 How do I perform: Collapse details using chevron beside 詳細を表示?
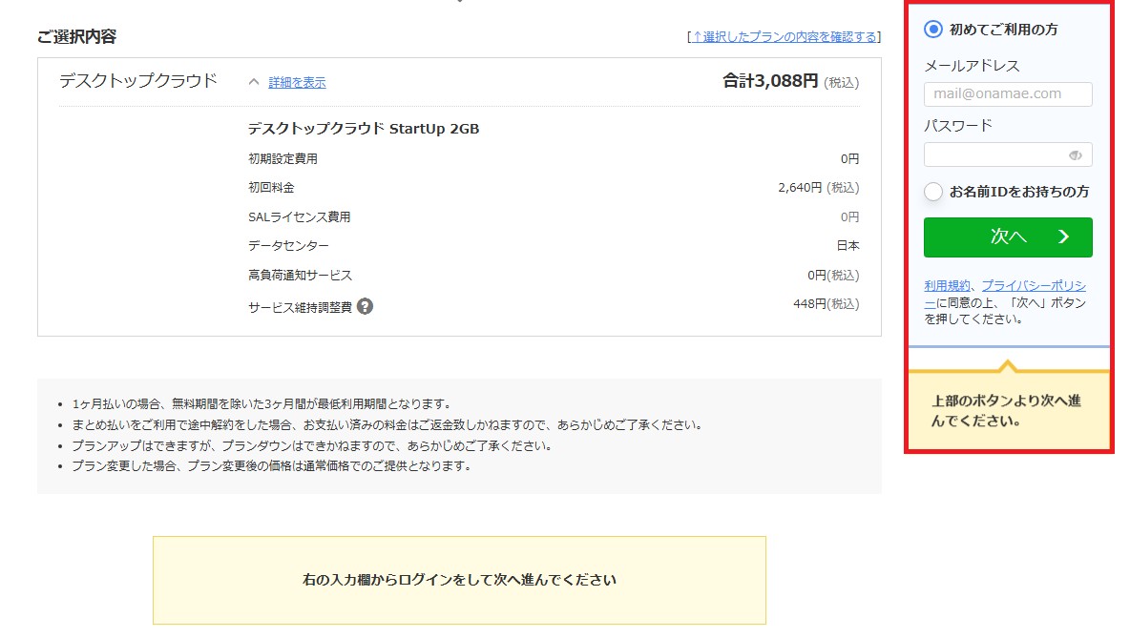pyautogui.click(x=254, y=82)
